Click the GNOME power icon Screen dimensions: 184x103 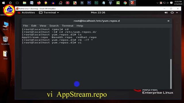(x=172, y=13)
